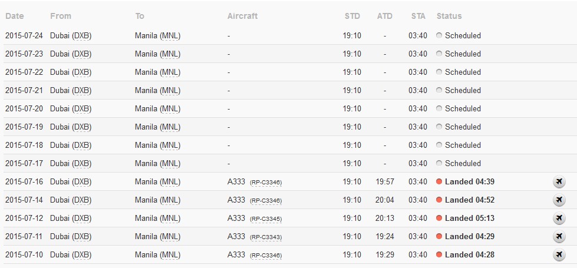Click grey Scheduled dot for 2015-07-20
Image resolution: width=577 pixels, height=268 pixels.
tap(438, 108)
